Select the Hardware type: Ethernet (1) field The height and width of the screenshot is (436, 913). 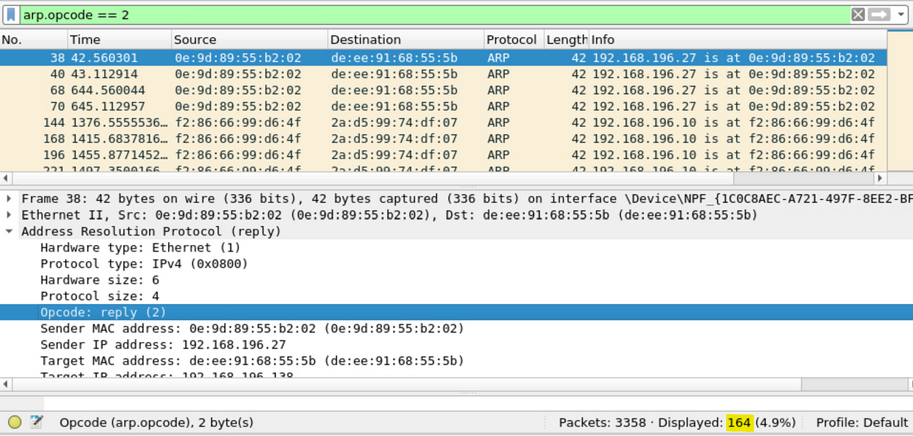140,248
